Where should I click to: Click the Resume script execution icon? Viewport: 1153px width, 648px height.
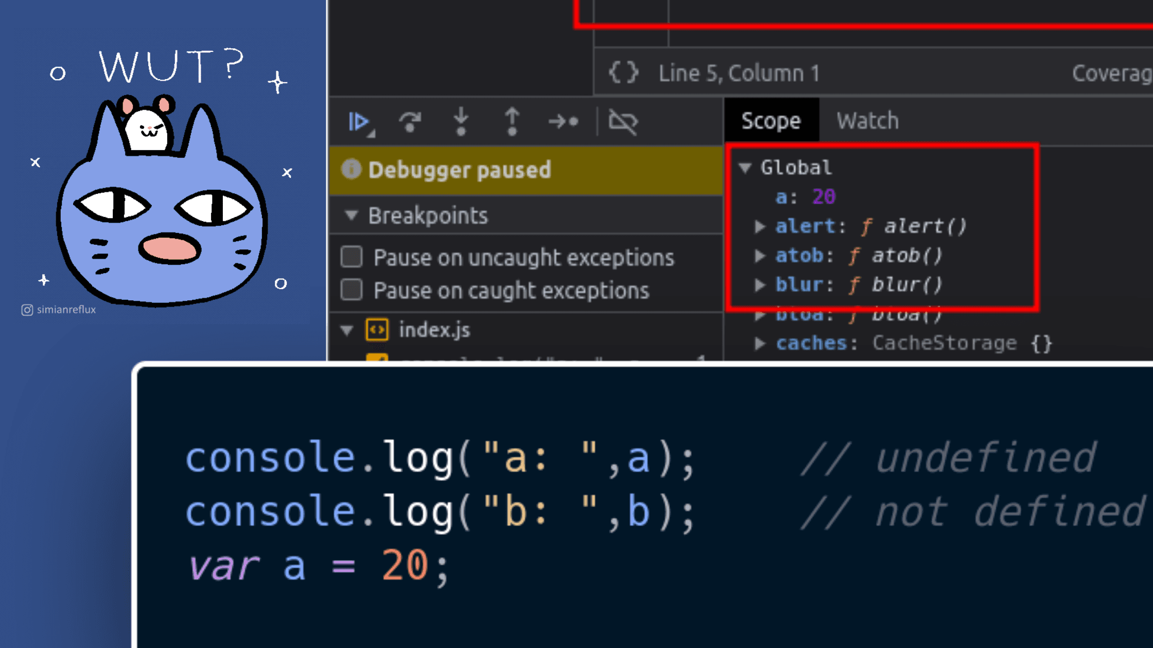point(359,122)
